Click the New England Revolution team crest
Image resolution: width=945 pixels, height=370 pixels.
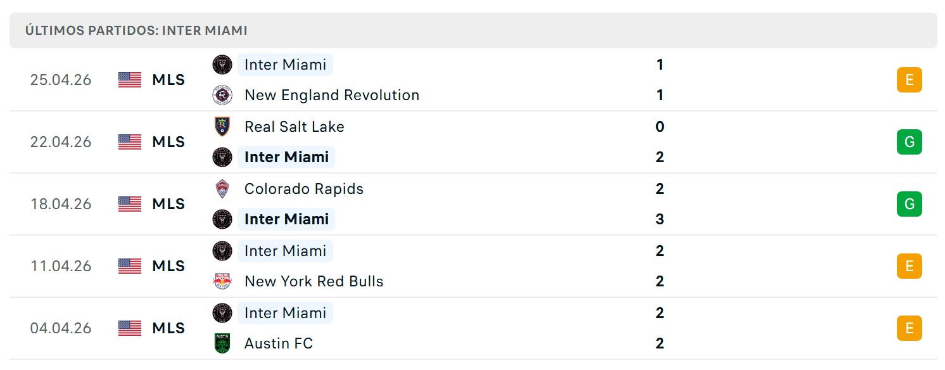coord(222,95)
